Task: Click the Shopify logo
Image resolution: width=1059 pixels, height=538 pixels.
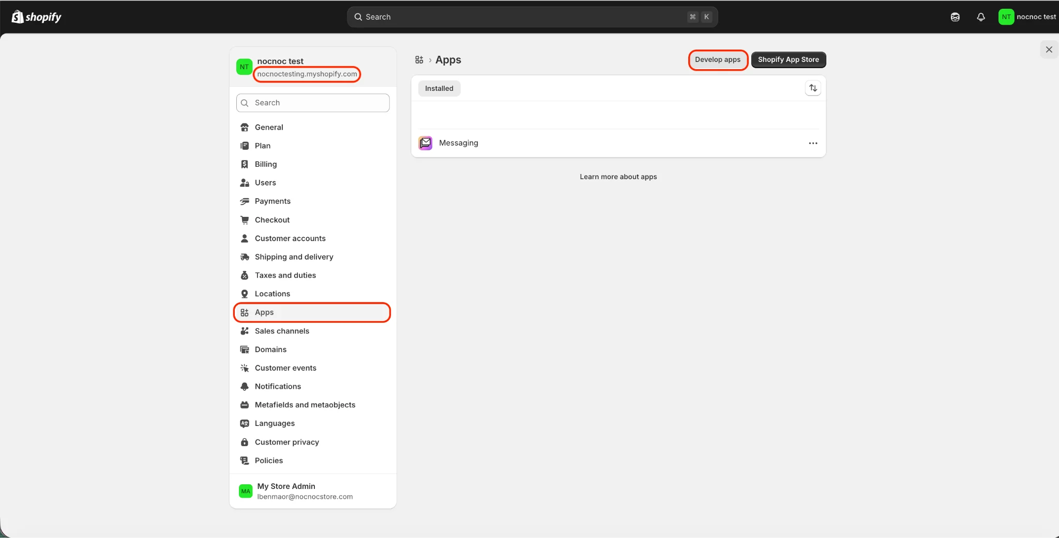Action: click(x=36, y=17)
